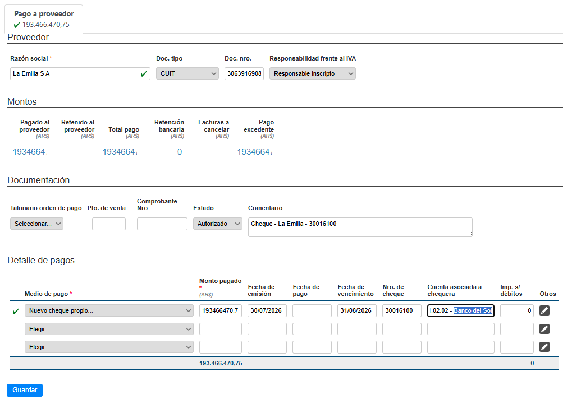
Task: Click the Detalle de pagos heading
Action: 41,260
